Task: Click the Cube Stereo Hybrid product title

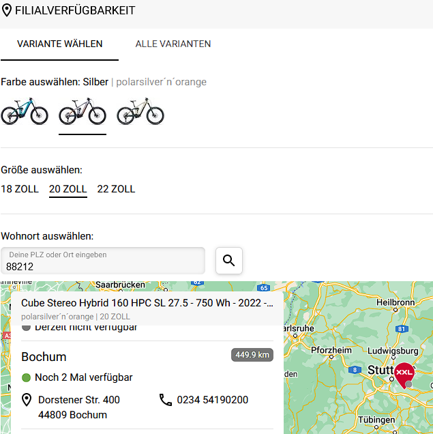Action: [147, 303]
